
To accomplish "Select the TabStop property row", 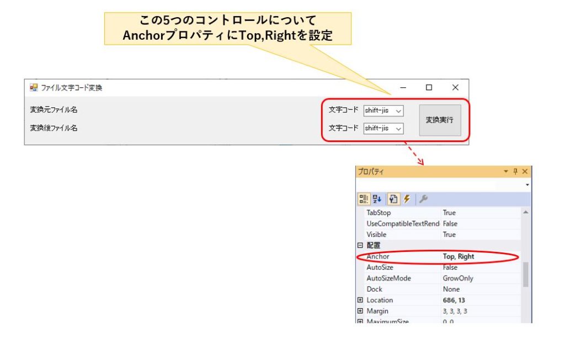I will pyautogui.click(x=439, y=213).
